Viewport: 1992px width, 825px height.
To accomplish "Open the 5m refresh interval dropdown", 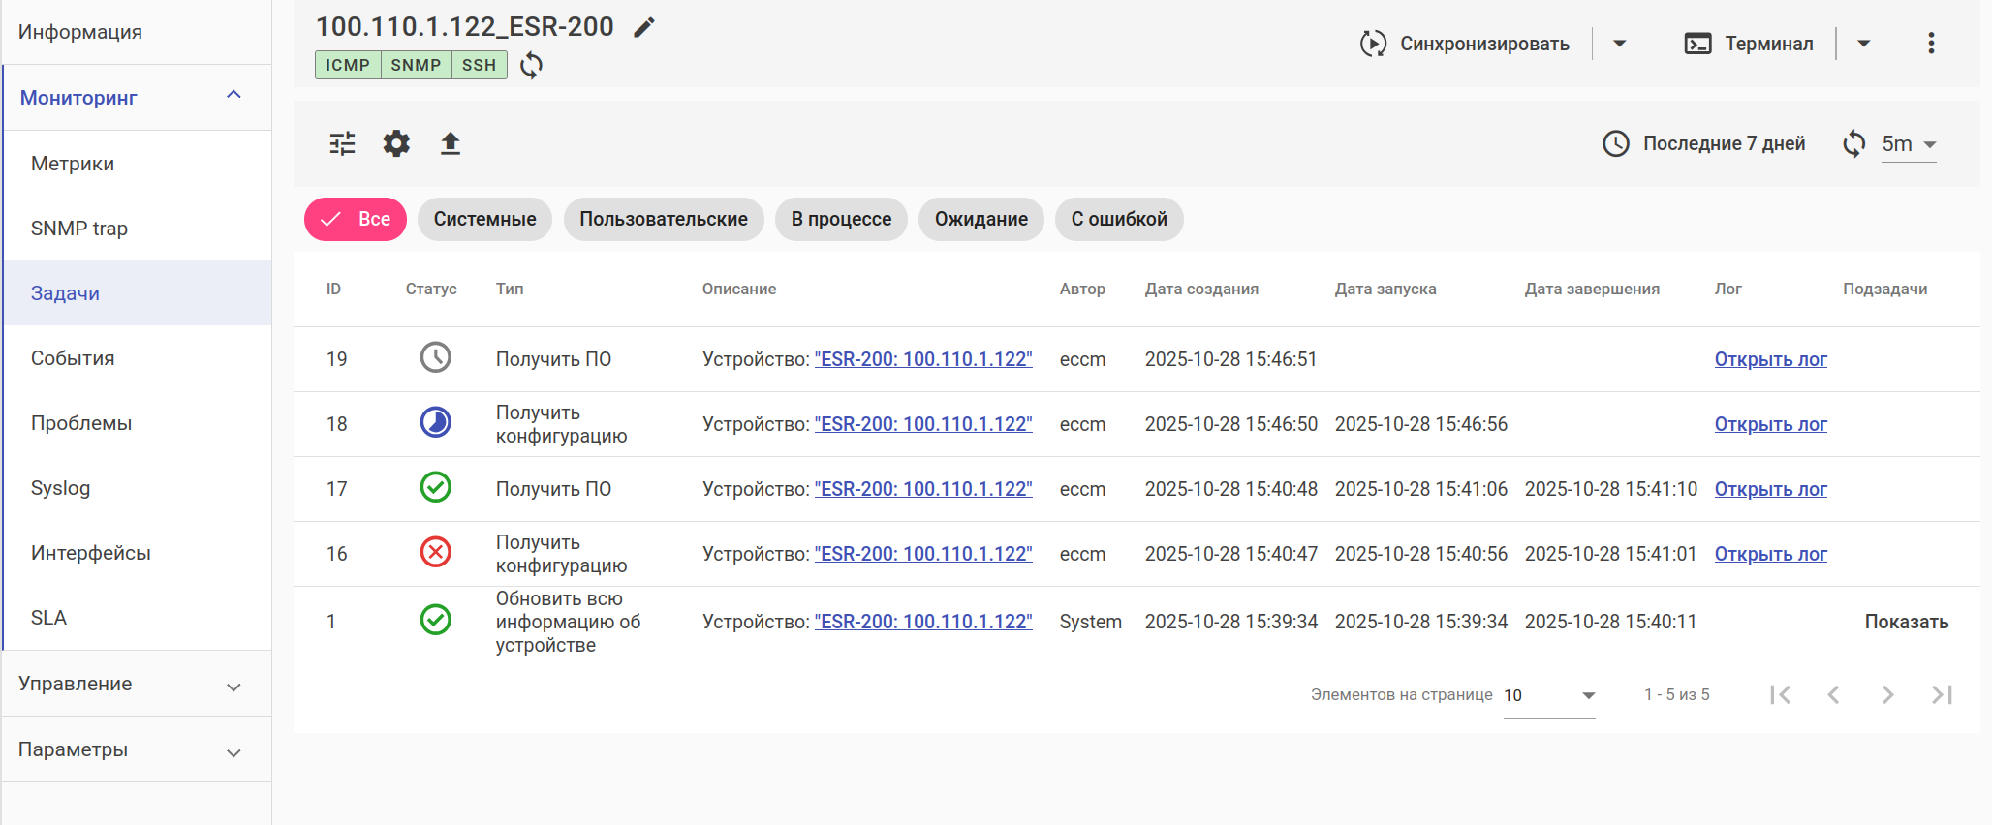I will [1909, 144].
